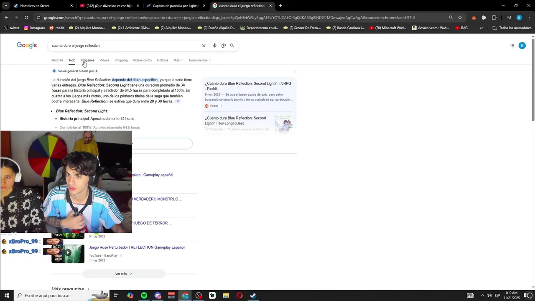Open HowLongToBeat Second Light link
Screen dimensions: 535x301
pos(235,121)
